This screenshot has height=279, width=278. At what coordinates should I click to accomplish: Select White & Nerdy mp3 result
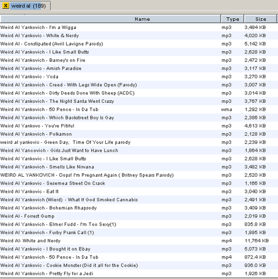(139, 36)
